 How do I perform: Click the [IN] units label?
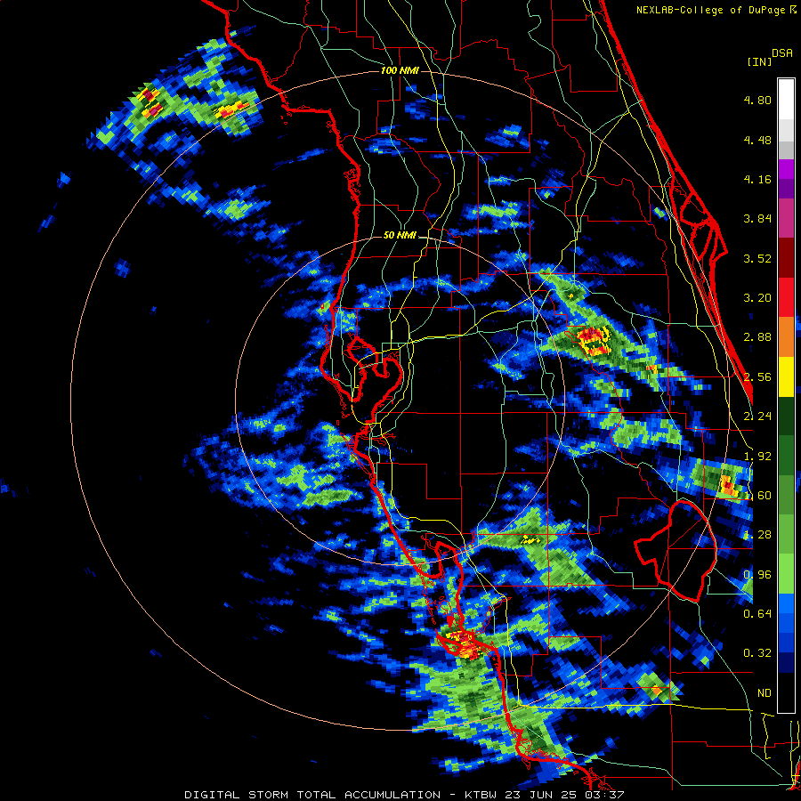tap(759, 61)
